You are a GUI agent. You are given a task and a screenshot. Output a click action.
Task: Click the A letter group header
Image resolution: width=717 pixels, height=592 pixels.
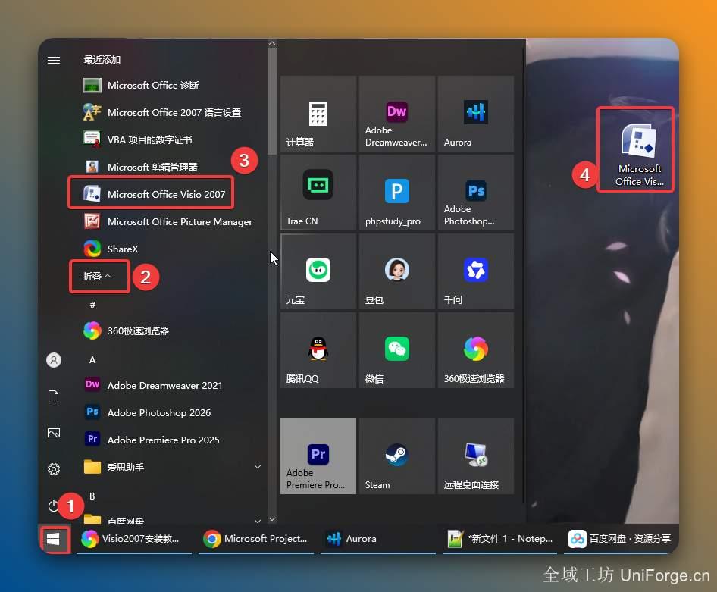pyautogui.click(x=92, y=360)
